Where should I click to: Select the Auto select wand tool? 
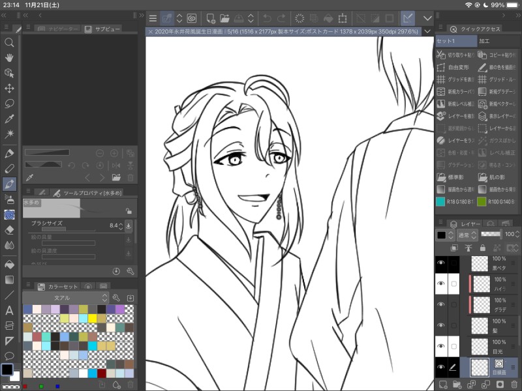click(x=9, y=134)
